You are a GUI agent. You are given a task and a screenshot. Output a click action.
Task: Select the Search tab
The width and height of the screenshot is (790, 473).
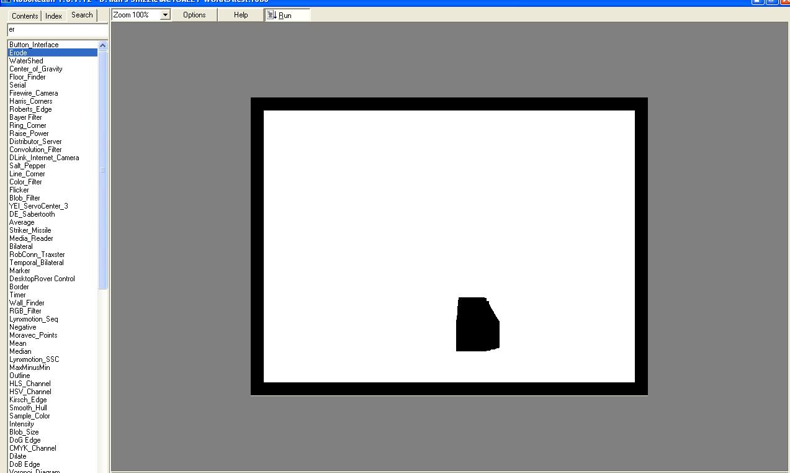coord(82,15)
